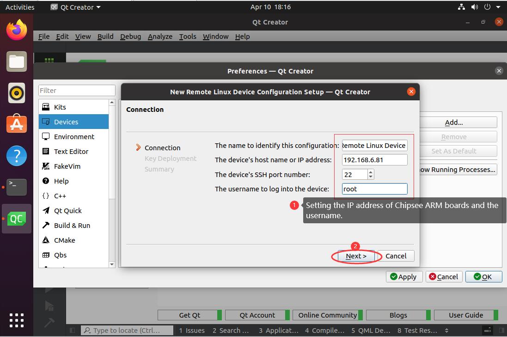The image size is (507, 337).
Task: Open Firefox from the Ubuntu dock
Action: pos(17,30)
